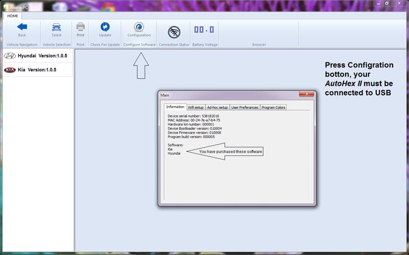
Task: Click Device serial number: 538182016 text
Action: (x=193, y=116)
